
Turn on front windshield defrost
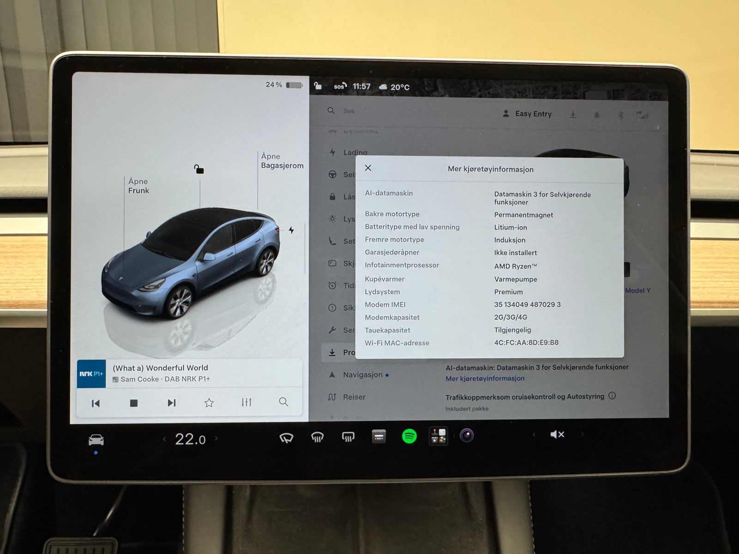[x=317, y=437]
